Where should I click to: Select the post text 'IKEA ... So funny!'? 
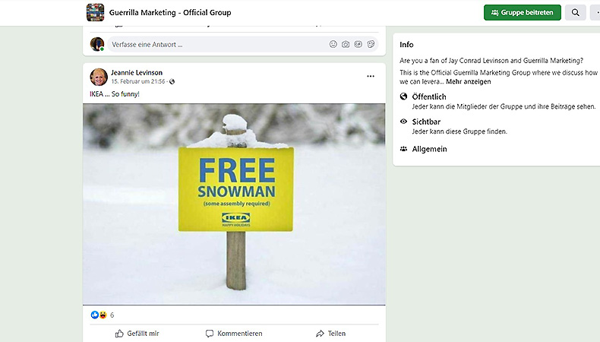115,93
